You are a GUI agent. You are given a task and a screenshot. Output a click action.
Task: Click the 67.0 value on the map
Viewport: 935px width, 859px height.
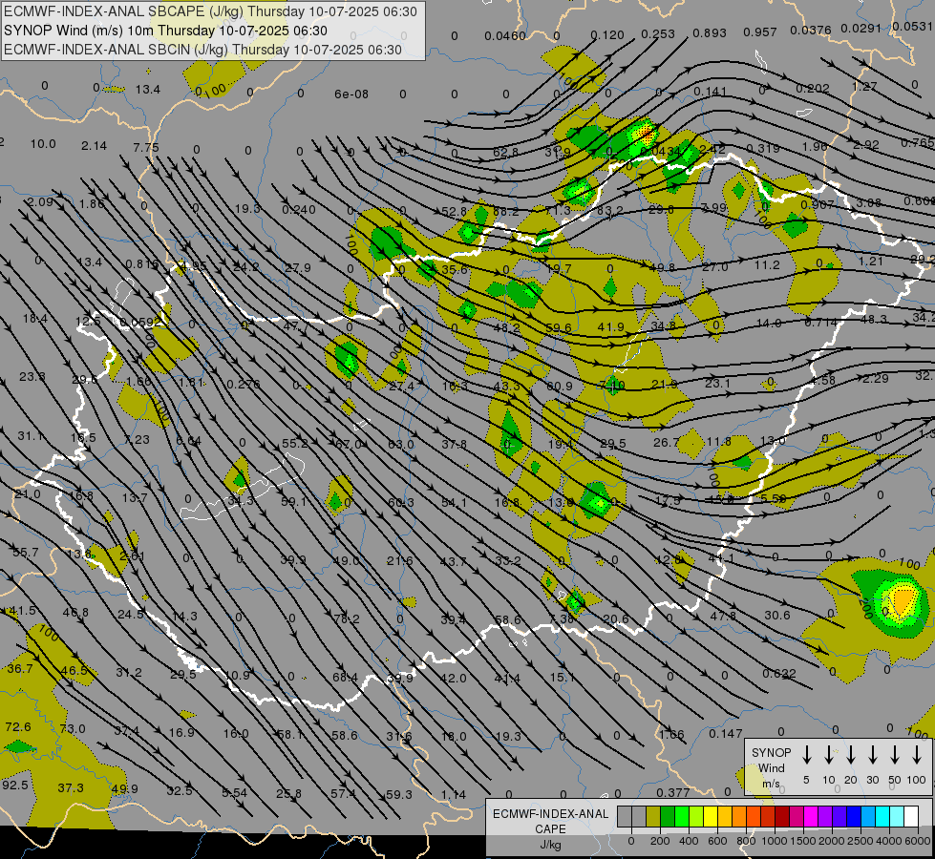pos(349,444)
